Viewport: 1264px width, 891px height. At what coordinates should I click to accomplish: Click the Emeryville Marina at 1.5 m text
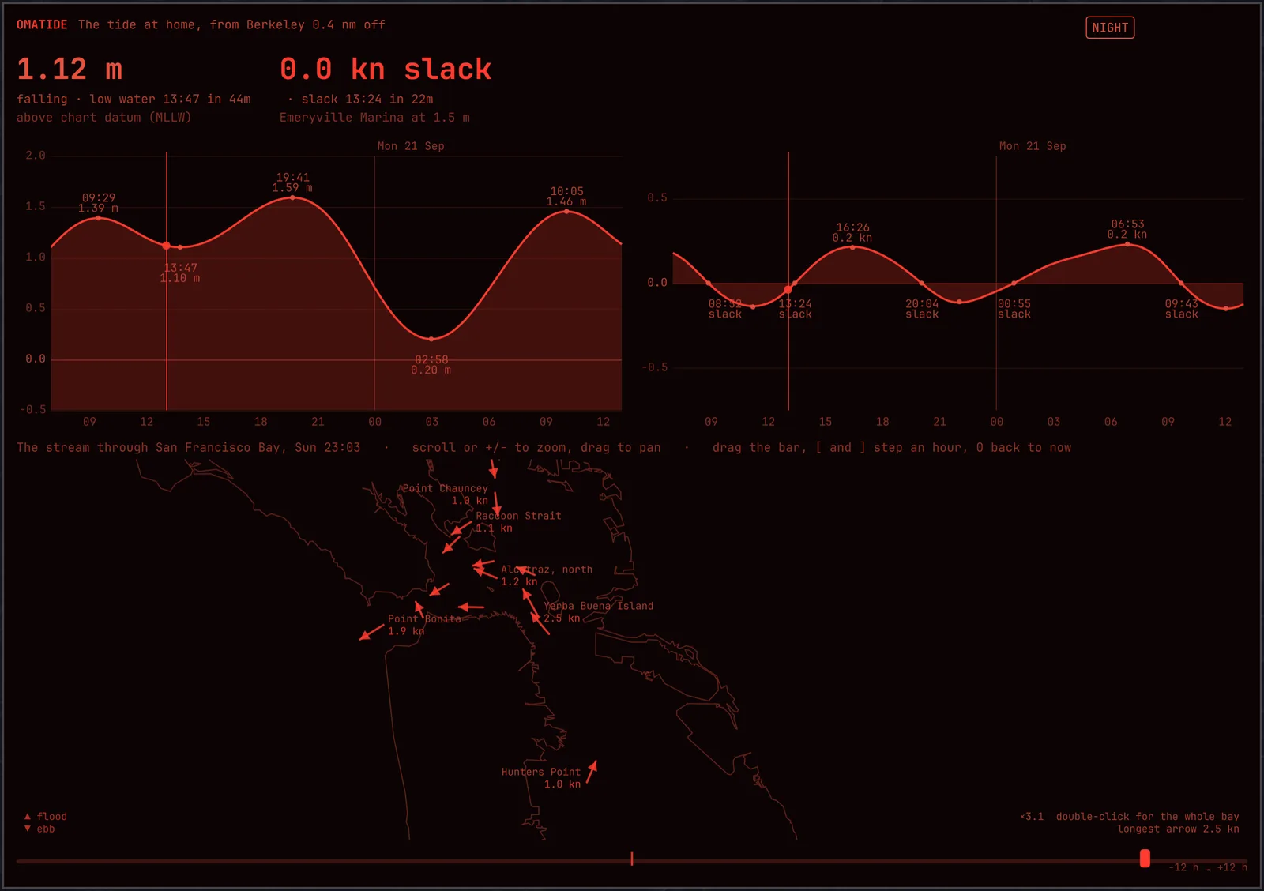click(x=374, y=117)
